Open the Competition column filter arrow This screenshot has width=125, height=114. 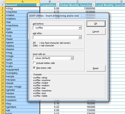58,5
